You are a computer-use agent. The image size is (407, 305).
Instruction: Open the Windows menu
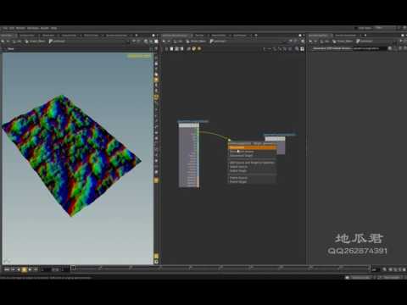pyautogui.click(x=33, y=28)
